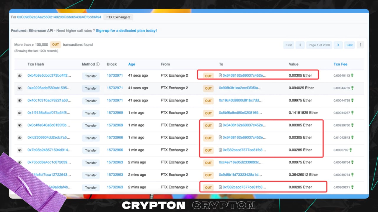Screen dimensions: 378x212
Task: Open transaction hash 0x75bdd6a4cc1c672039
Action: [49, 162]
